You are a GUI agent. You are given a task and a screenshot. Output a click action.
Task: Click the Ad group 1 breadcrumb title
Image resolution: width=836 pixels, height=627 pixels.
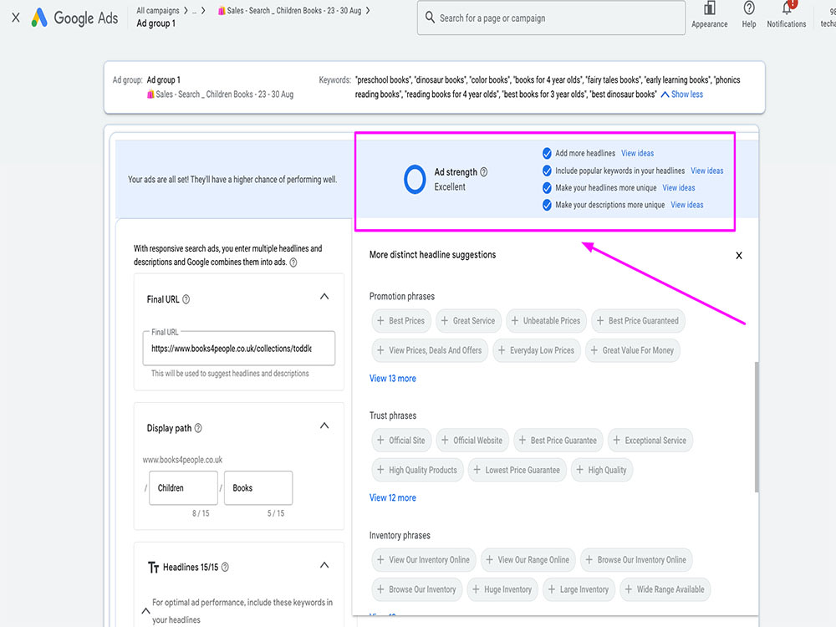point(155,23)
